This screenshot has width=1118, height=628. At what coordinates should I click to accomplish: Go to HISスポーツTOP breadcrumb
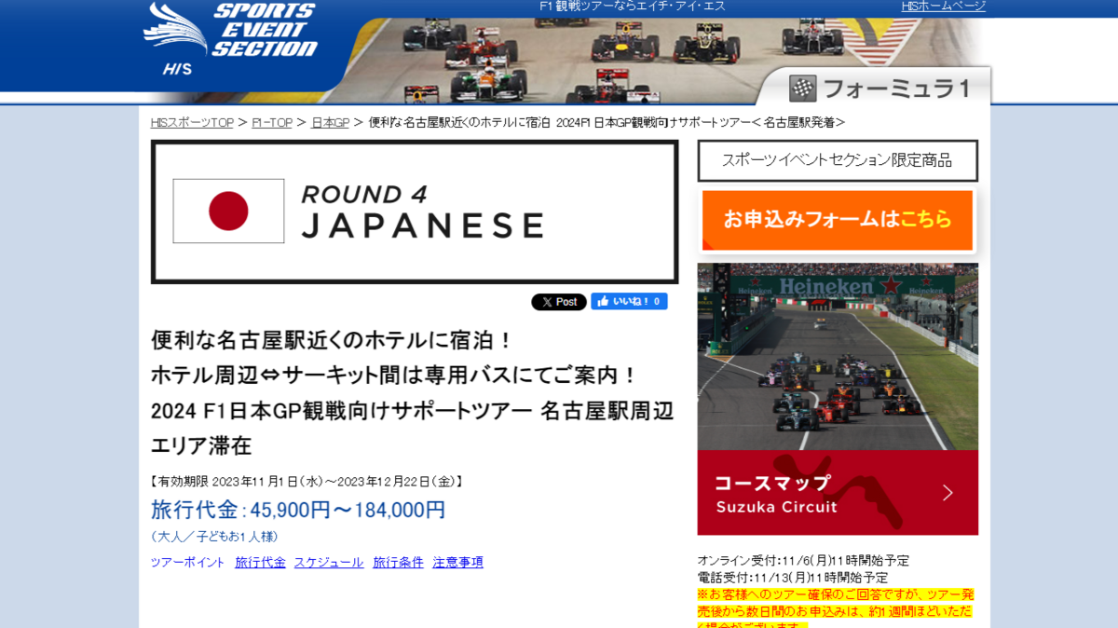[x=192, y=122]
